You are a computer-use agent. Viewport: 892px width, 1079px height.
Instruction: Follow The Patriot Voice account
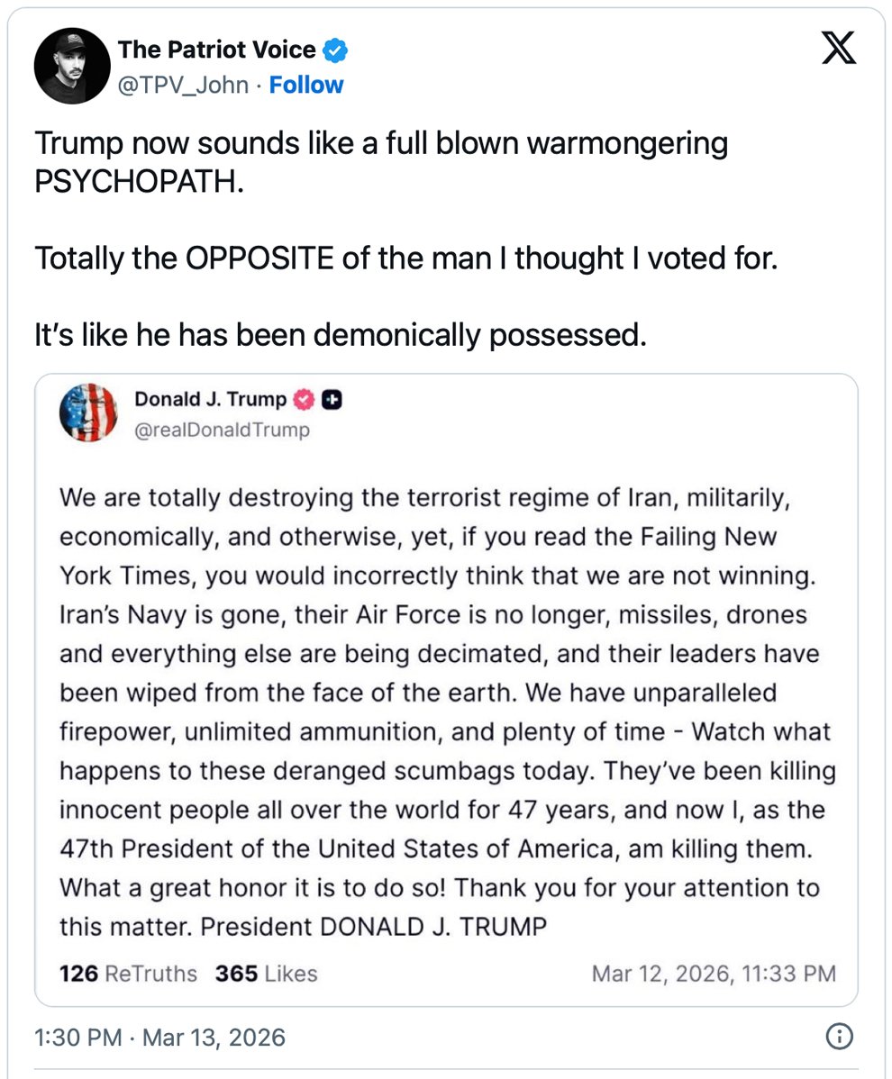click(306, 86)
